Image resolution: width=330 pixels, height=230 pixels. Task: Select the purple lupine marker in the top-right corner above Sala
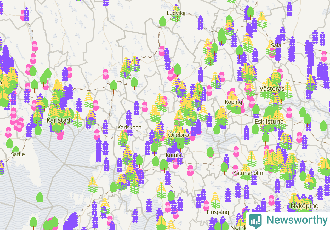click(289, 9)
